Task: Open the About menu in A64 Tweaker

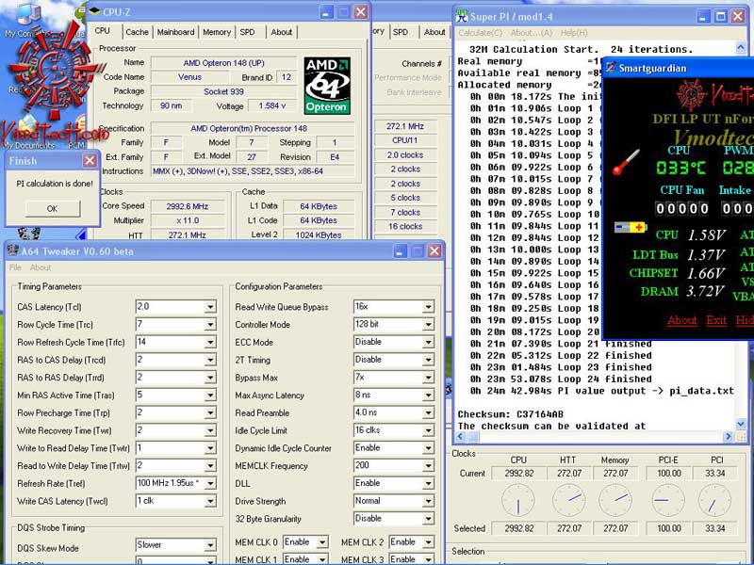Action: [x=41, y=267]
